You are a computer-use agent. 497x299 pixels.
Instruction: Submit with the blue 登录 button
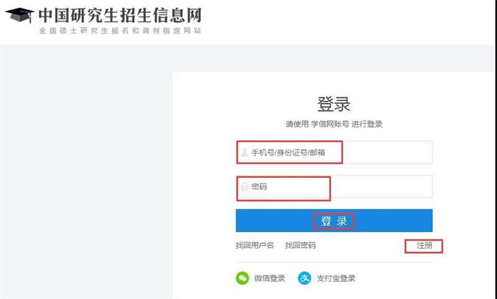334,221
